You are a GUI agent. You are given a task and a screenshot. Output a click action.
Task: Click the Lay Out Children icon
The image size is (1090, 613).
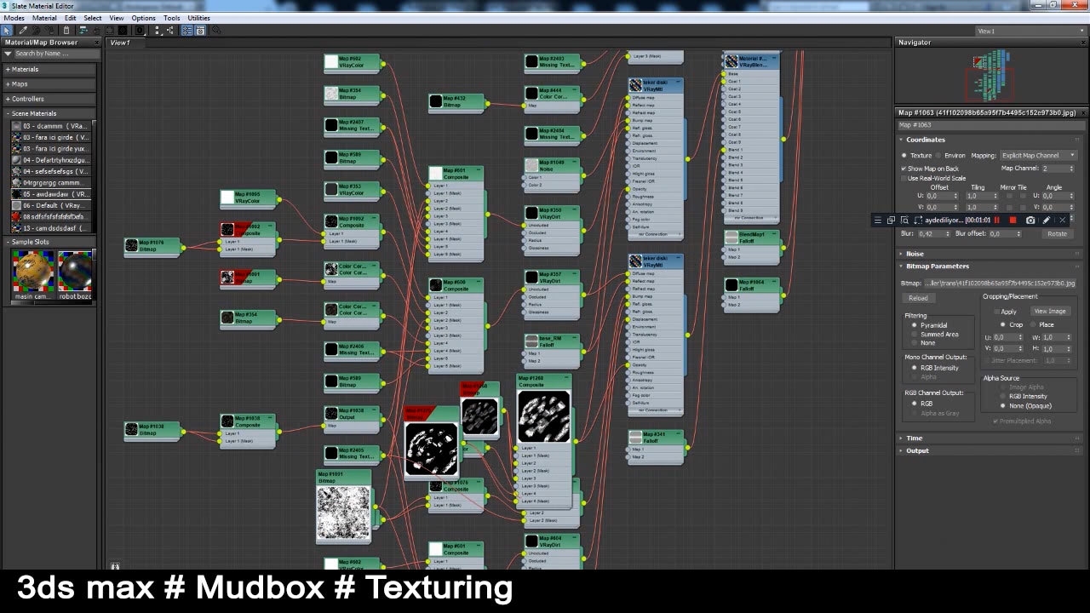point(169,31)
